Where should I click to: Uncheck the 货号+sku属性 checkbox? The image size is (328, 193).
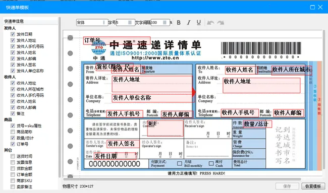click(13, 125)
